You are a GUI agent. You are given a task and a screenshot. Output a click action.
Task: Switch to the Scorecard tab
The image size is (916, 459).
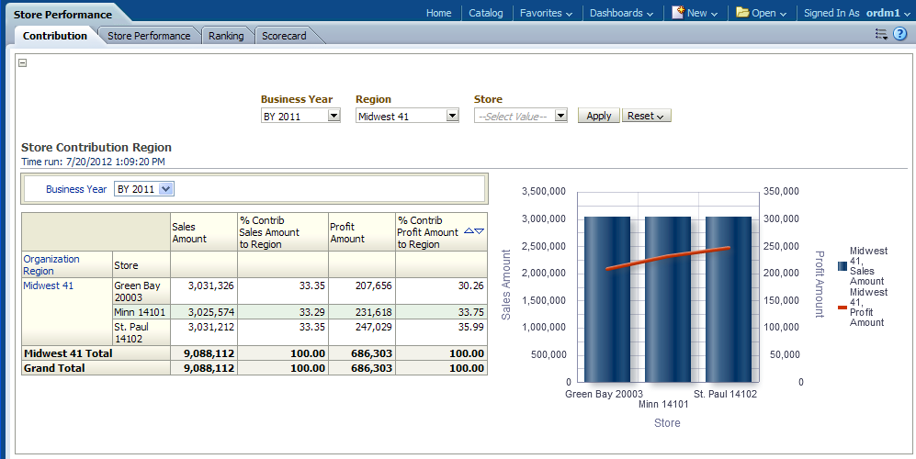284,36
